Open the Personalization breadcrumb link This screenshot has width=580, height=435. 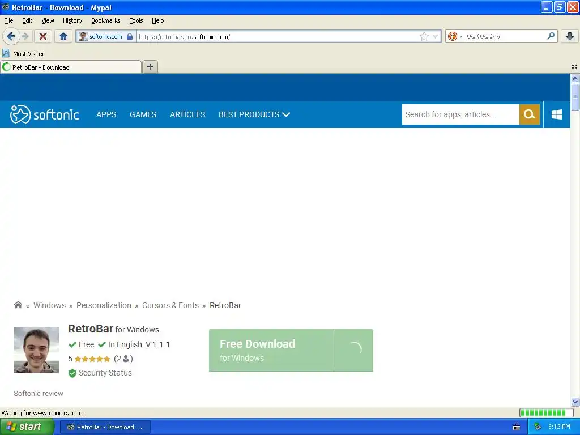104,305
